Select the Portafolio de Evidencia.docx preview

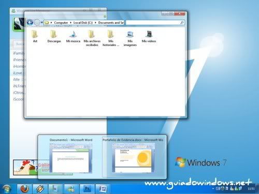[x=133, y=157]
